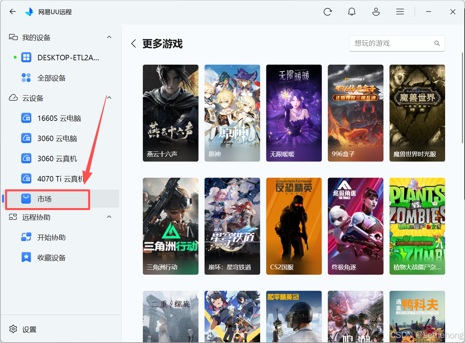
Task: Click the 更多游戏 heading
Action: coord(162,44)
